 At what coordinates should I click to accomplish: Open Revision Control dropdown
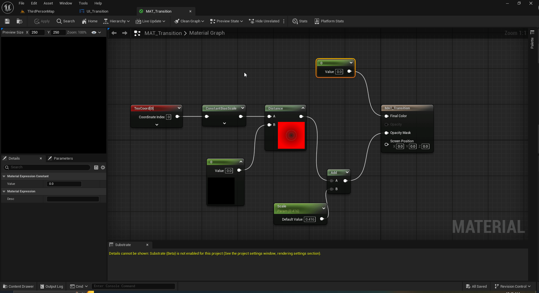(x=513, y=286)
